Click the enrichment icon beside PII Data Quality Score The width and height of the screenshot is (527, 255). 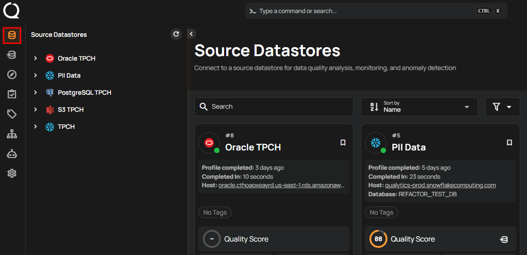pyautogui.click(x=504, y=239)
